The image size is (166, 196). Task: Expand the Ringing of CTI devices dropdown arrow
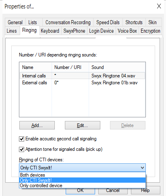pyautogui.click(x=142, y=168)
